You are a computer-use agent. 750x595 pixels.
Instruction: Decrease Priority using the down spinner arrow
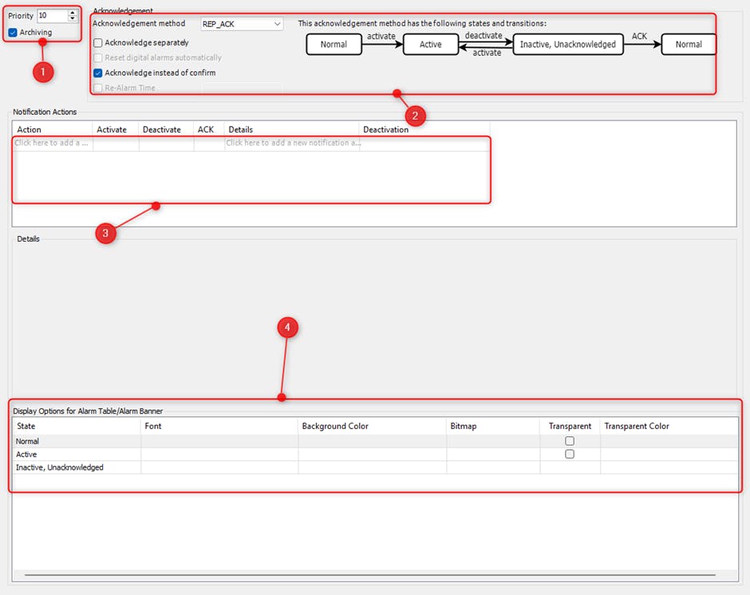pos(73,19)
